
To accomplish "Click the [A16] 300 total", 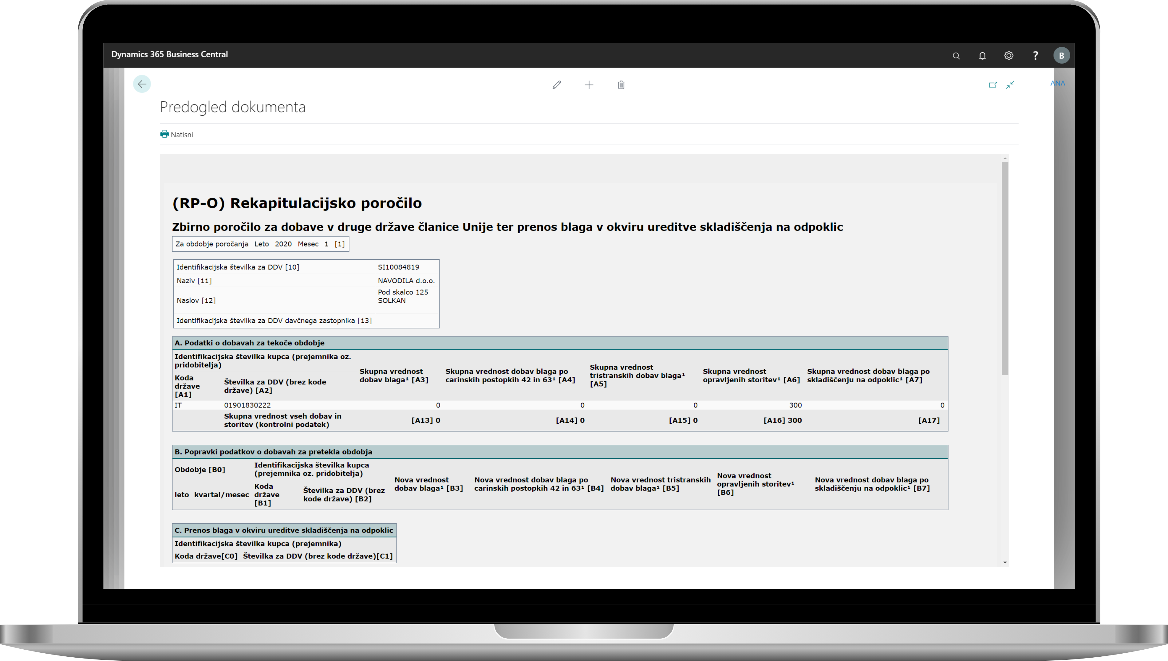I will point(783,420).
